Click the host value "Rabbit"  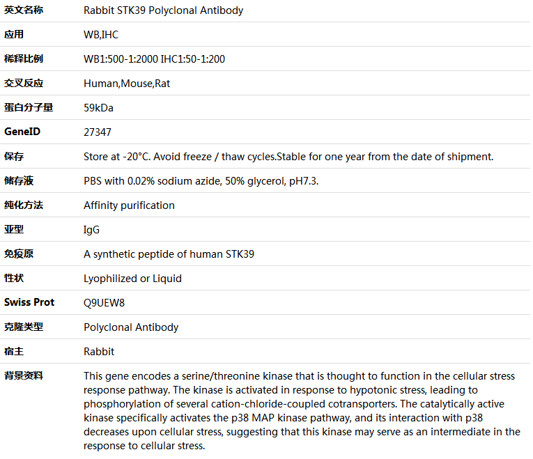(x=99, y=352)
